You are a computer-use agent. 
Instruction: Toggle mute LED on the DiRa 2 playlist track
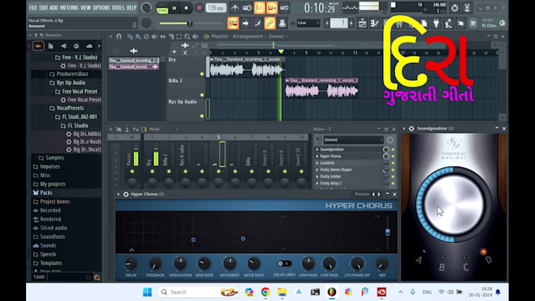click(x=202, y=95)
